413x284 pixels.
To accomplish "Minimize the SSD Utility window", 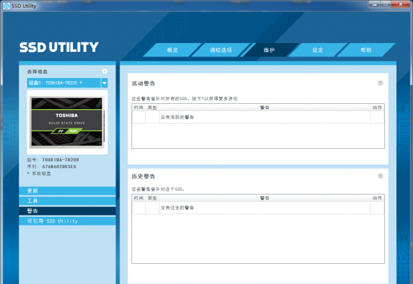I will tap(375, 4).
